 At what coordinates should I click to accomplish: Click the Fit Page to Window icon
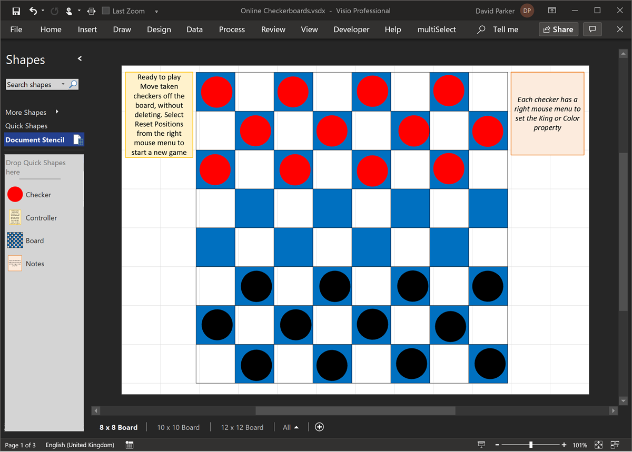pyautogui.click(x=598, y=445)
